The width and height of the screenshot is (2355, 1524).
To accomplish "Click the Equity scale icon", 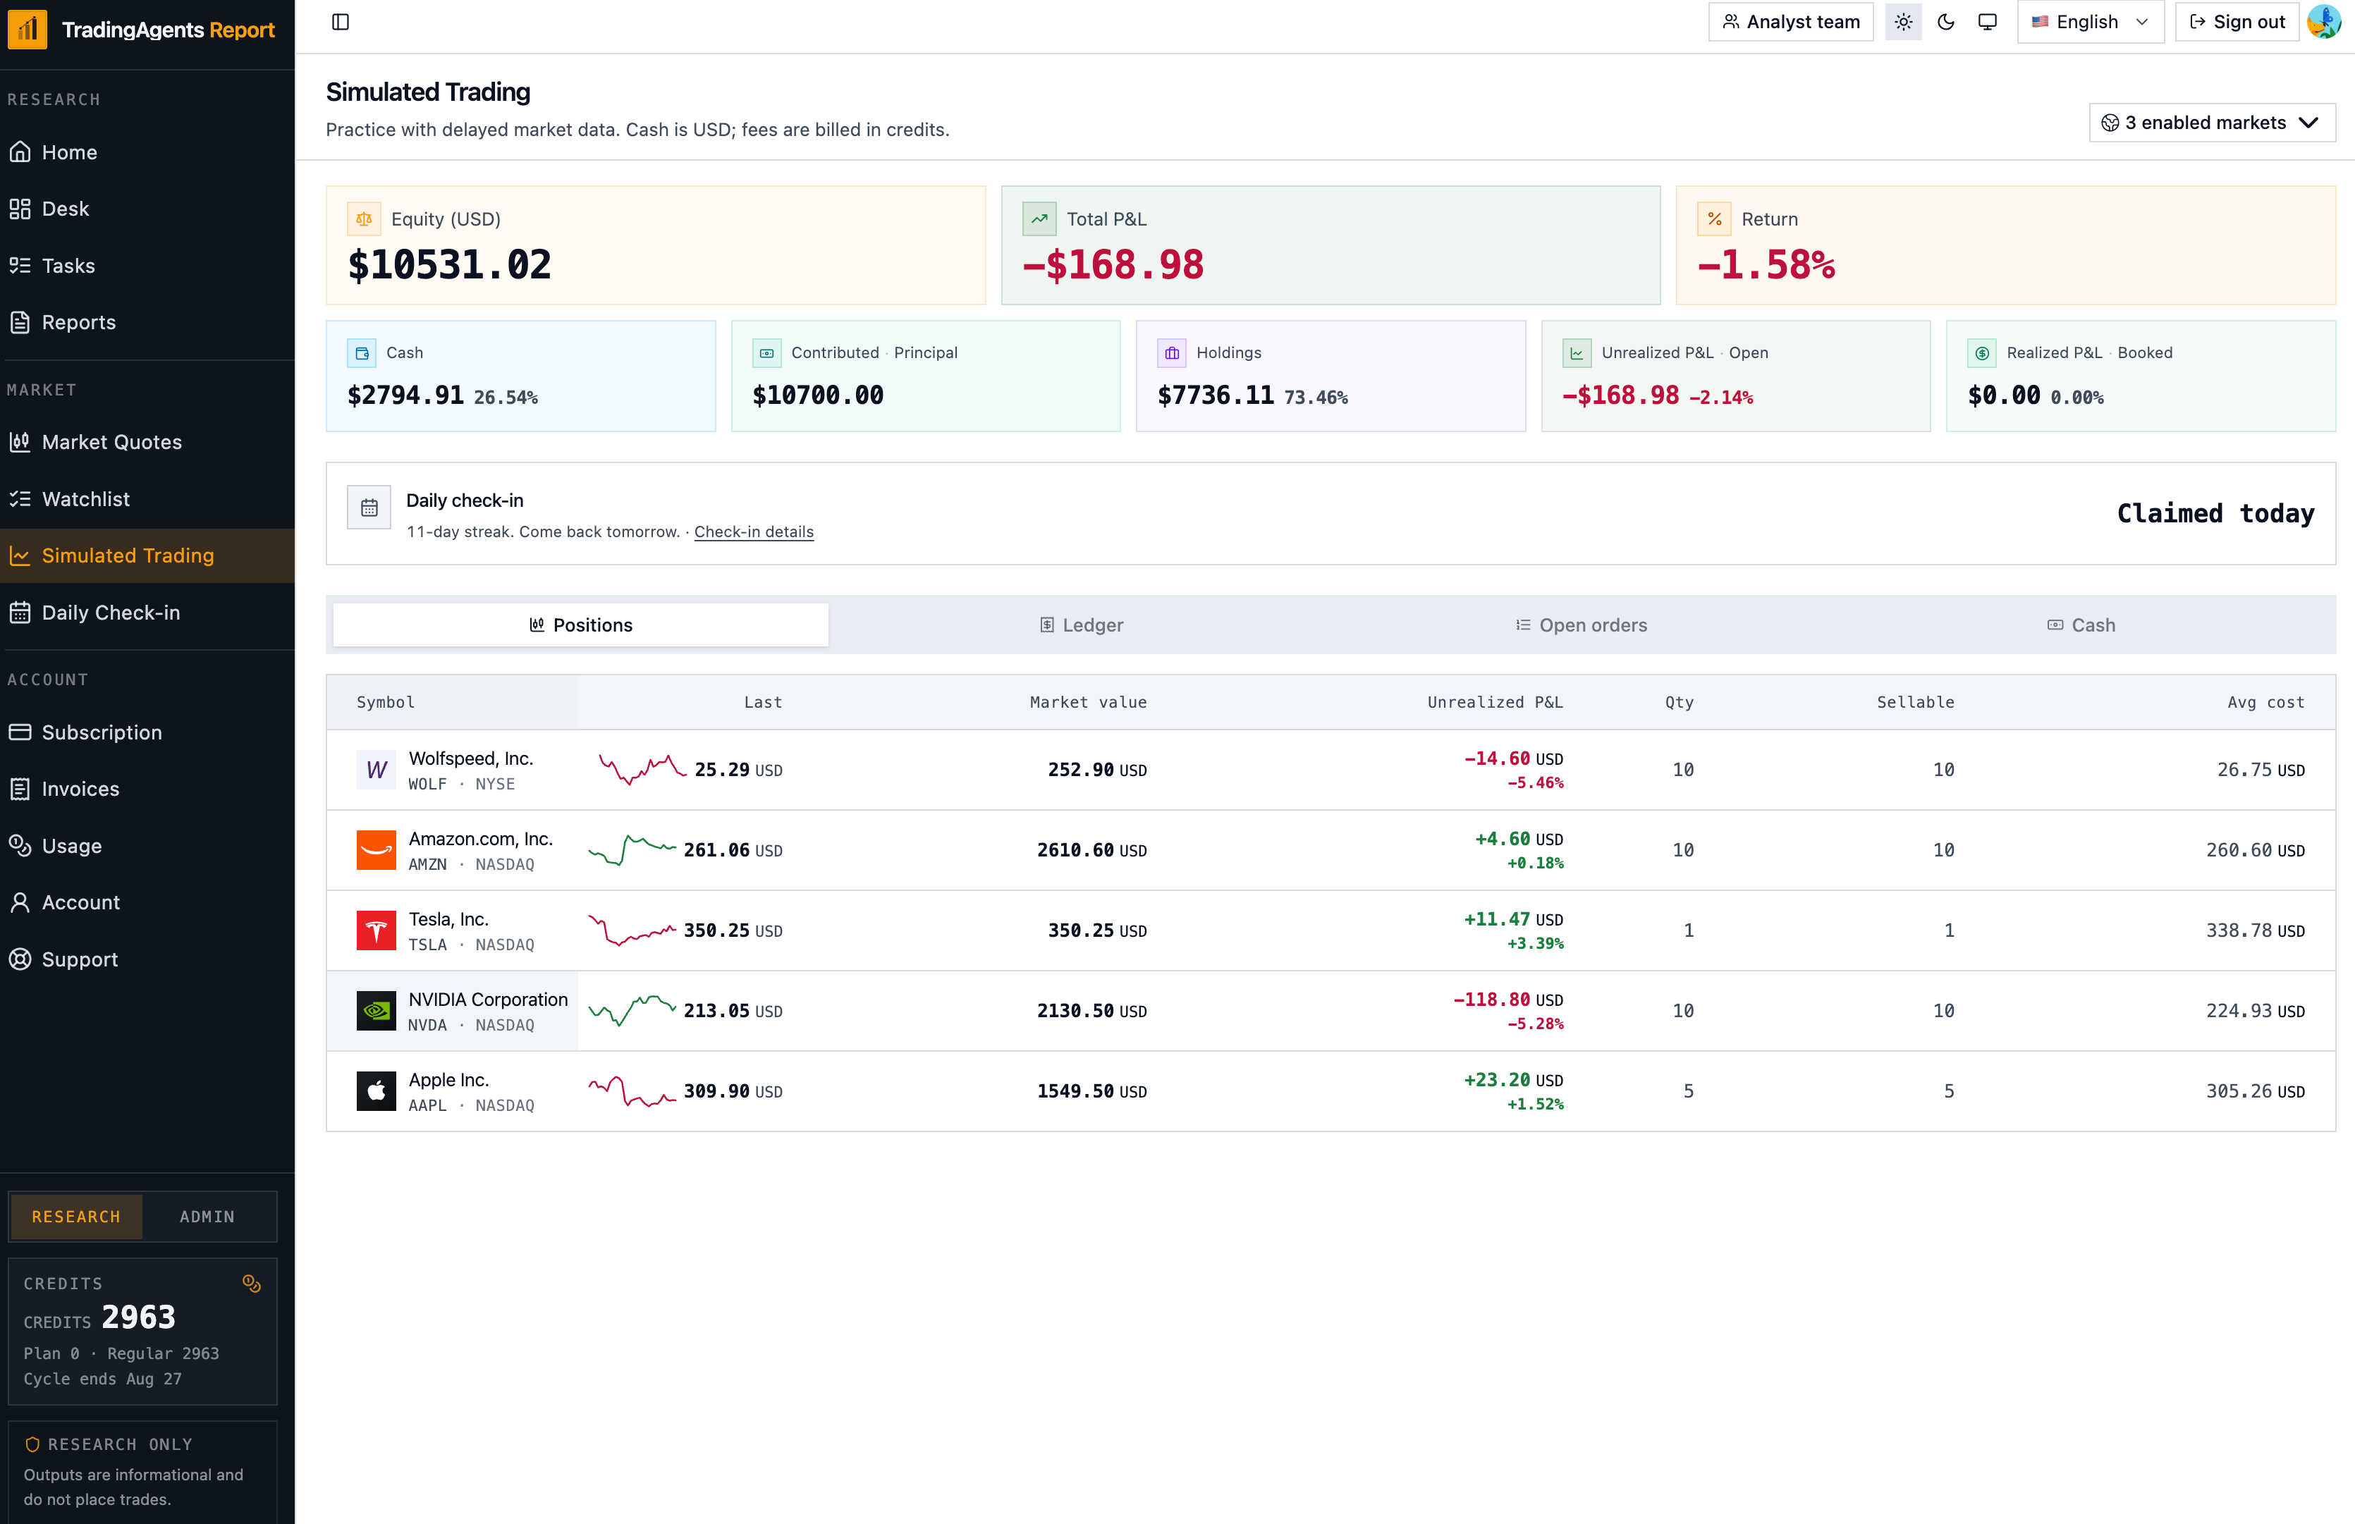I will coord(363,219).
